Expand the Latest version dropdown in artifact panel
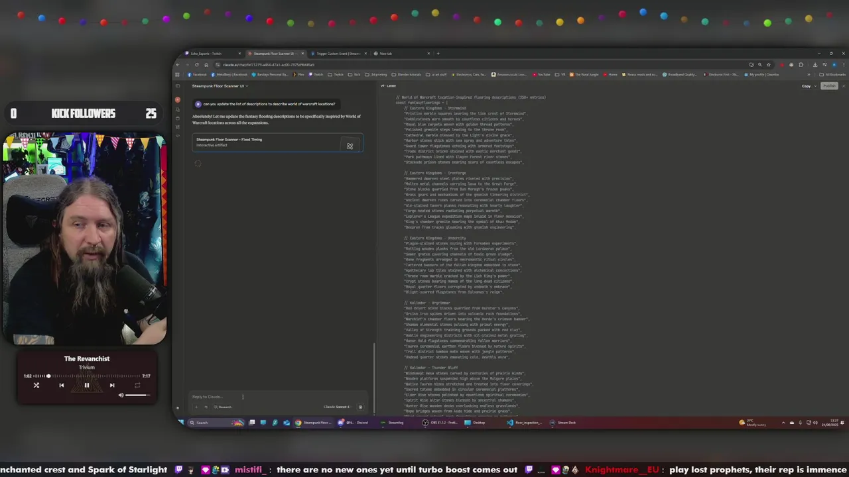Viewport: 849px width, 477px height. click(x=389, y=85)
